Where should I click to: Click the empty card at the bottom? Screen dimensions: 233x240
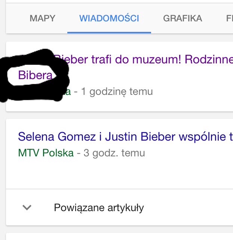[120, 237]
